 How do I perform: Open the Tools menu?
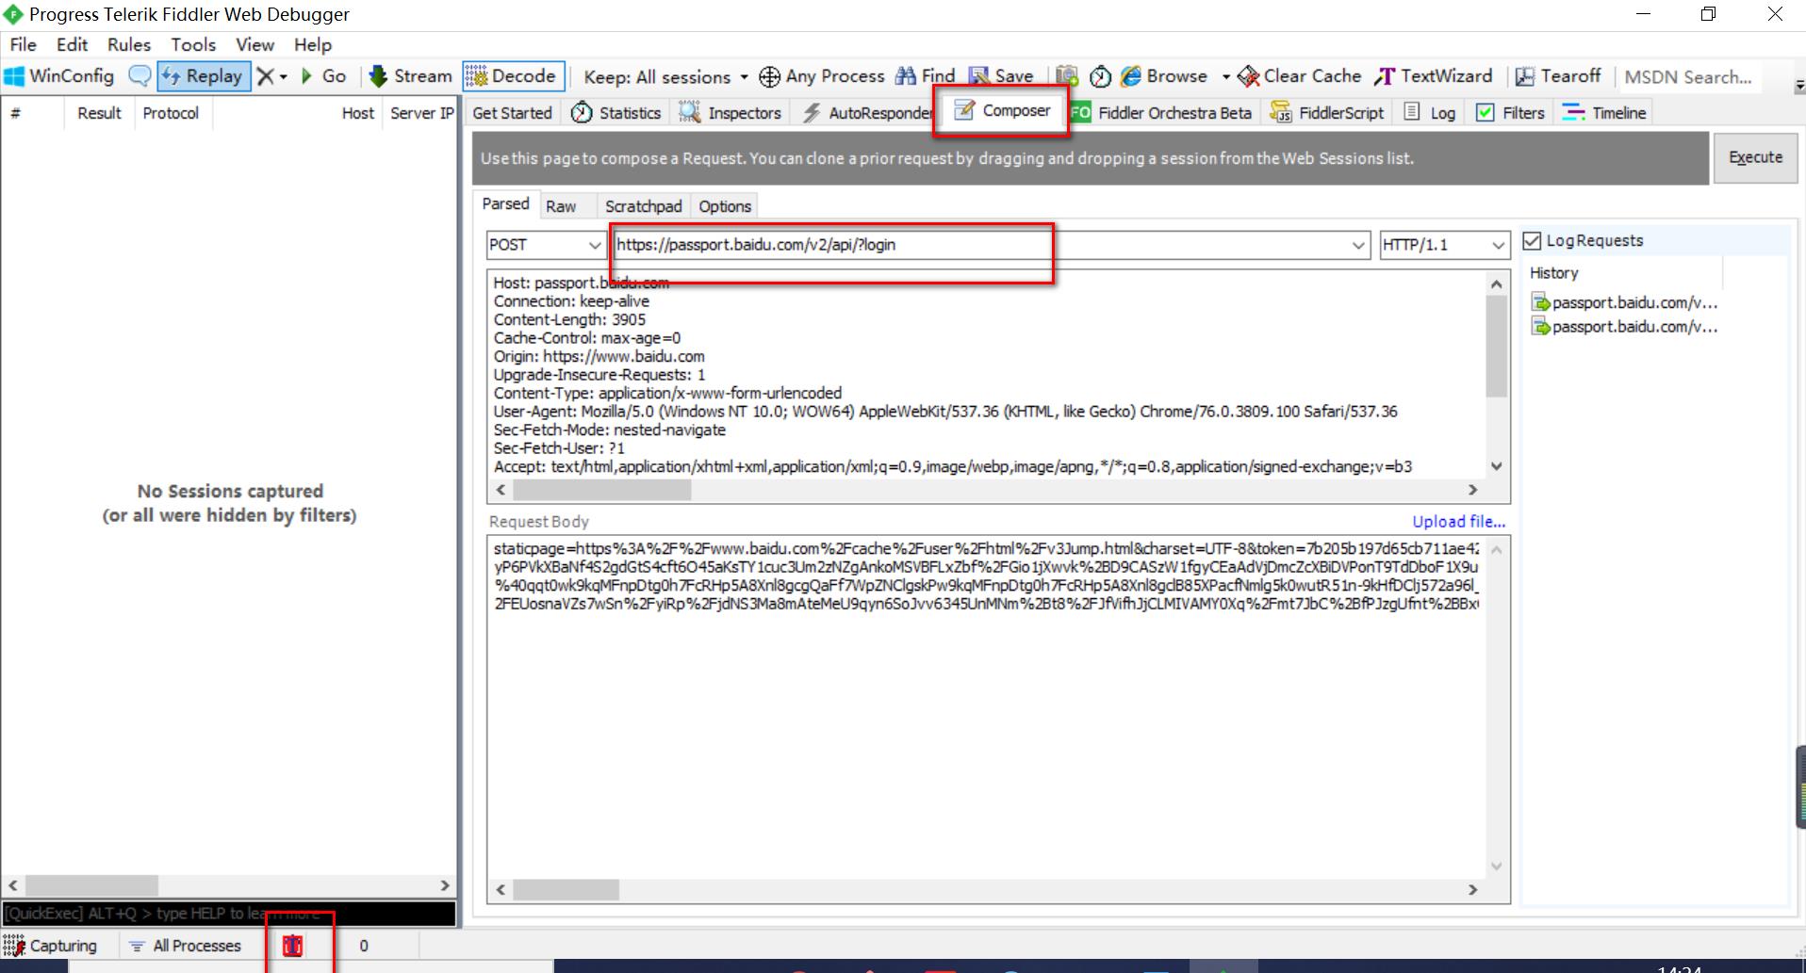(193, 44)
